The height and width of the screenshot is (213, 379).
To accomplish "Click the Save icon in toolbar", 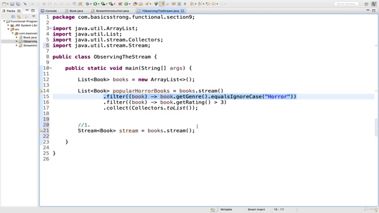I will 12,4.
